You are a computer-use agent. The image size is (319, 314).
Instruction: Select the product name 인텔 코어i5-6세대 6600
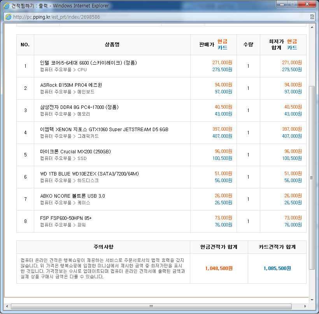click(88, 63)
